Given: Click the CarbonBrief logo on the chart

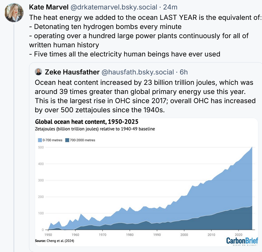Looking at the screenshot, I should point(242,241).
